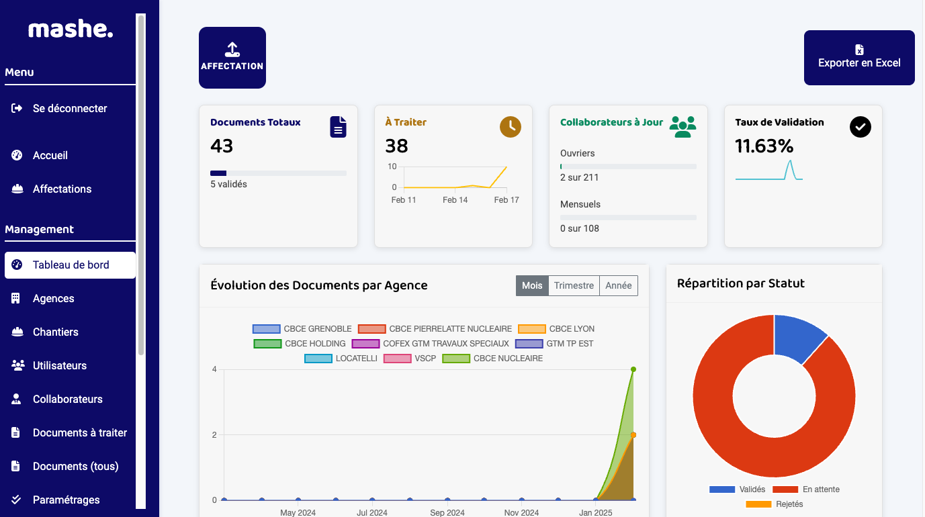Toggle LOCATELLI legend series
Image resolution: width=925 pixels, height=517 pixels.
click(x=341, y=359)
